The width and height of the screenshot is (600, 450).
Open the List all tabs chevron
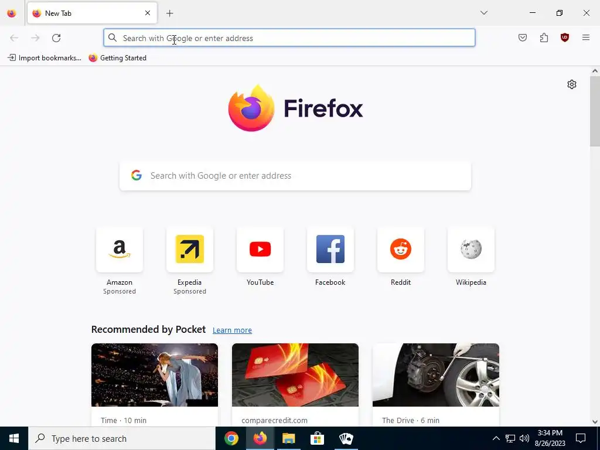(484, 13)
